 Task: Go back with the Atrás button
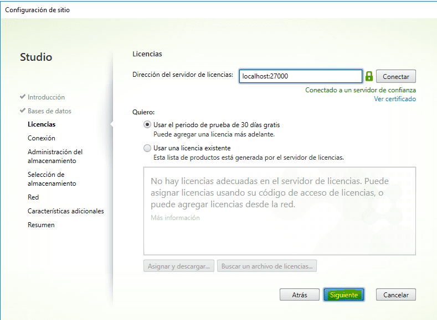300,295
